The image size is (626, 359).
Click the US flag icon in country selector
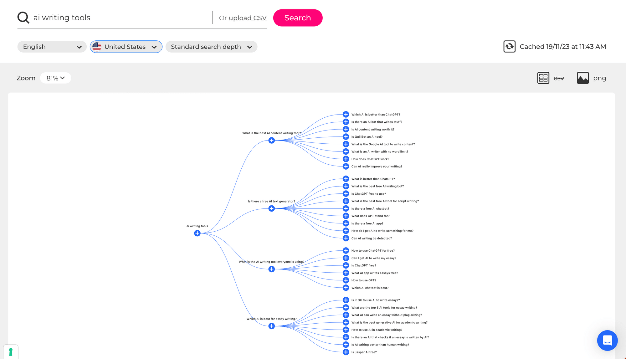click(x=97, y=47)
